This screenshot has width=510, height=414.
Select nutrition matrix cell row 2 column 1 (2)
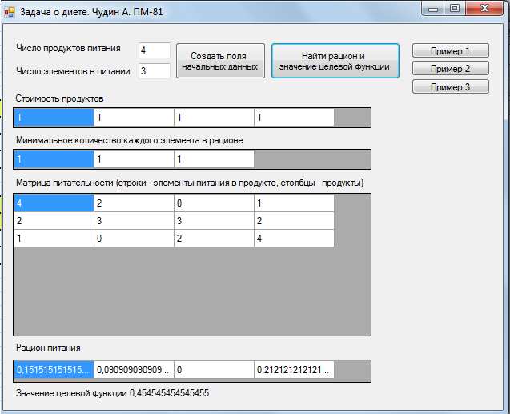54,221
